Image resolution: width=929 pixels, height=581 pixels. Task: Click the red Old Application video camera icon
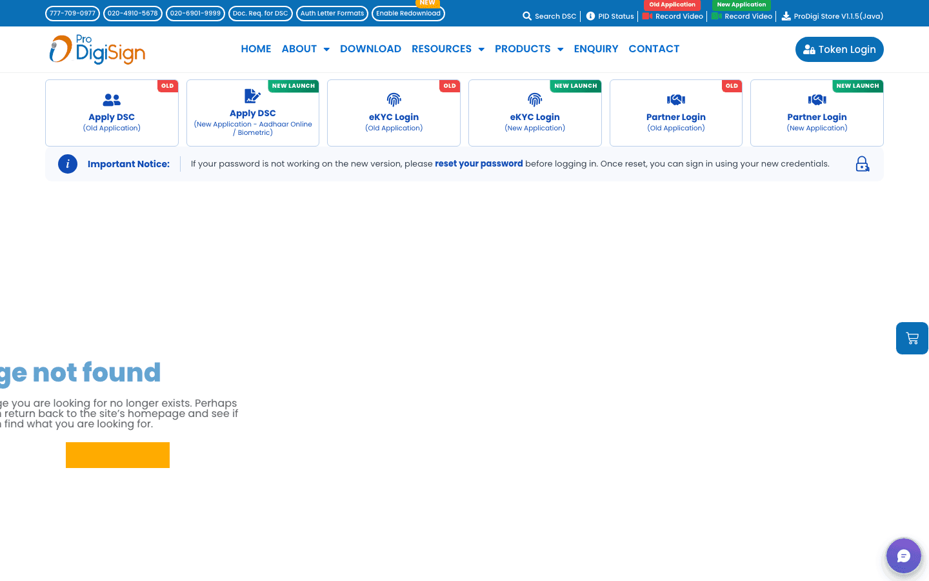coord(648,16)
